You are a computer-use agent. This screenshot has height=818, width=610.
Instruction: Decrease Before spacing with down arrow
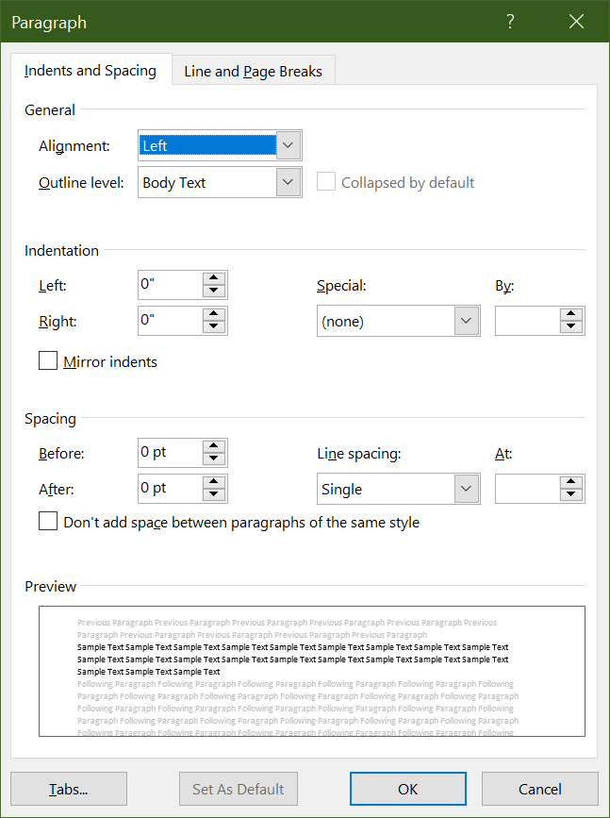[214, 459]
